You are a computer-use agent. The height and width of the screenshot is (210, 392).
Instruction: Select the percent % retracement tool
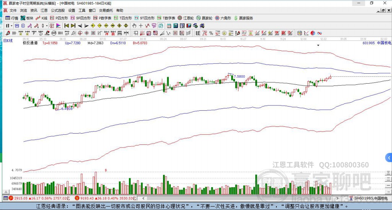pos(211,33)
